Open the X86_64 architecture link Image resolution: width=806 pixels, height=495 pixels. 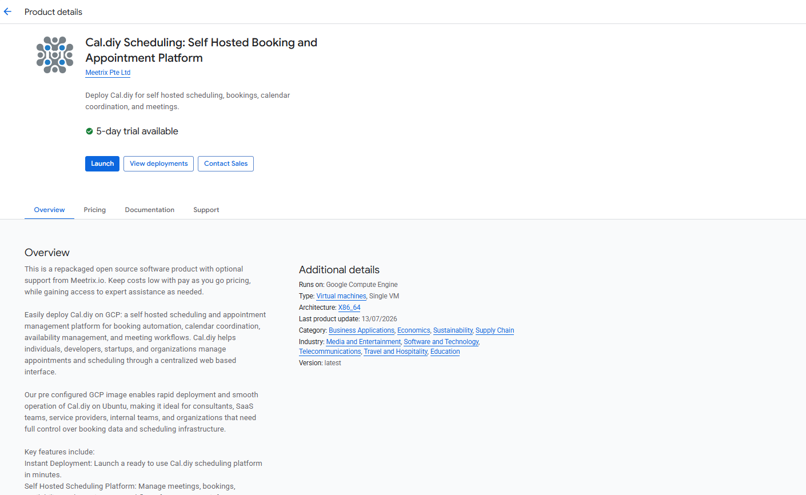coord(349,308)
